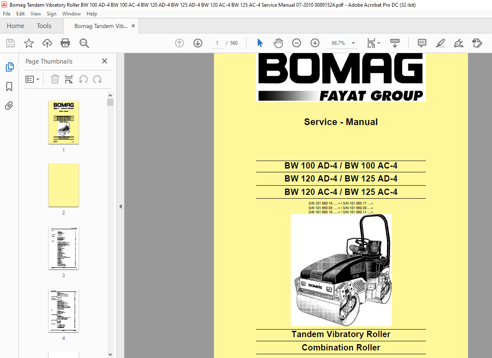Expand the page fit options arrow
The image size is (492, 358).
coord(379,43)
